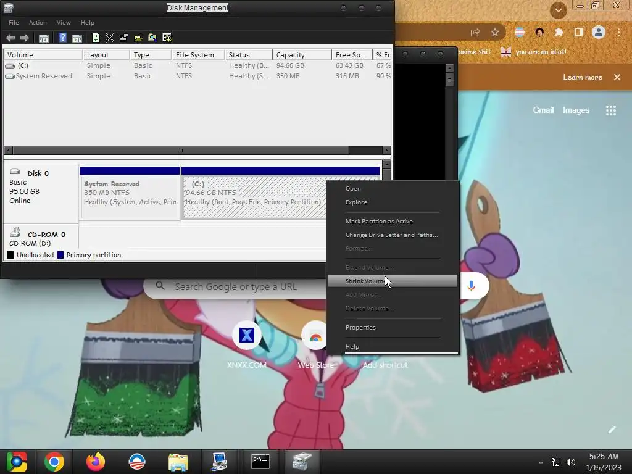The height and width of the screenshot is (474, 632).
Task: Click the Learn more link in Chrome
Action: click(x=583, y=77)
